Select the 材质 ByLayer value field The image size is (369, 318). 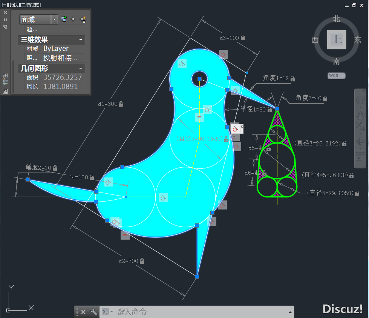(x=63, y=49)
